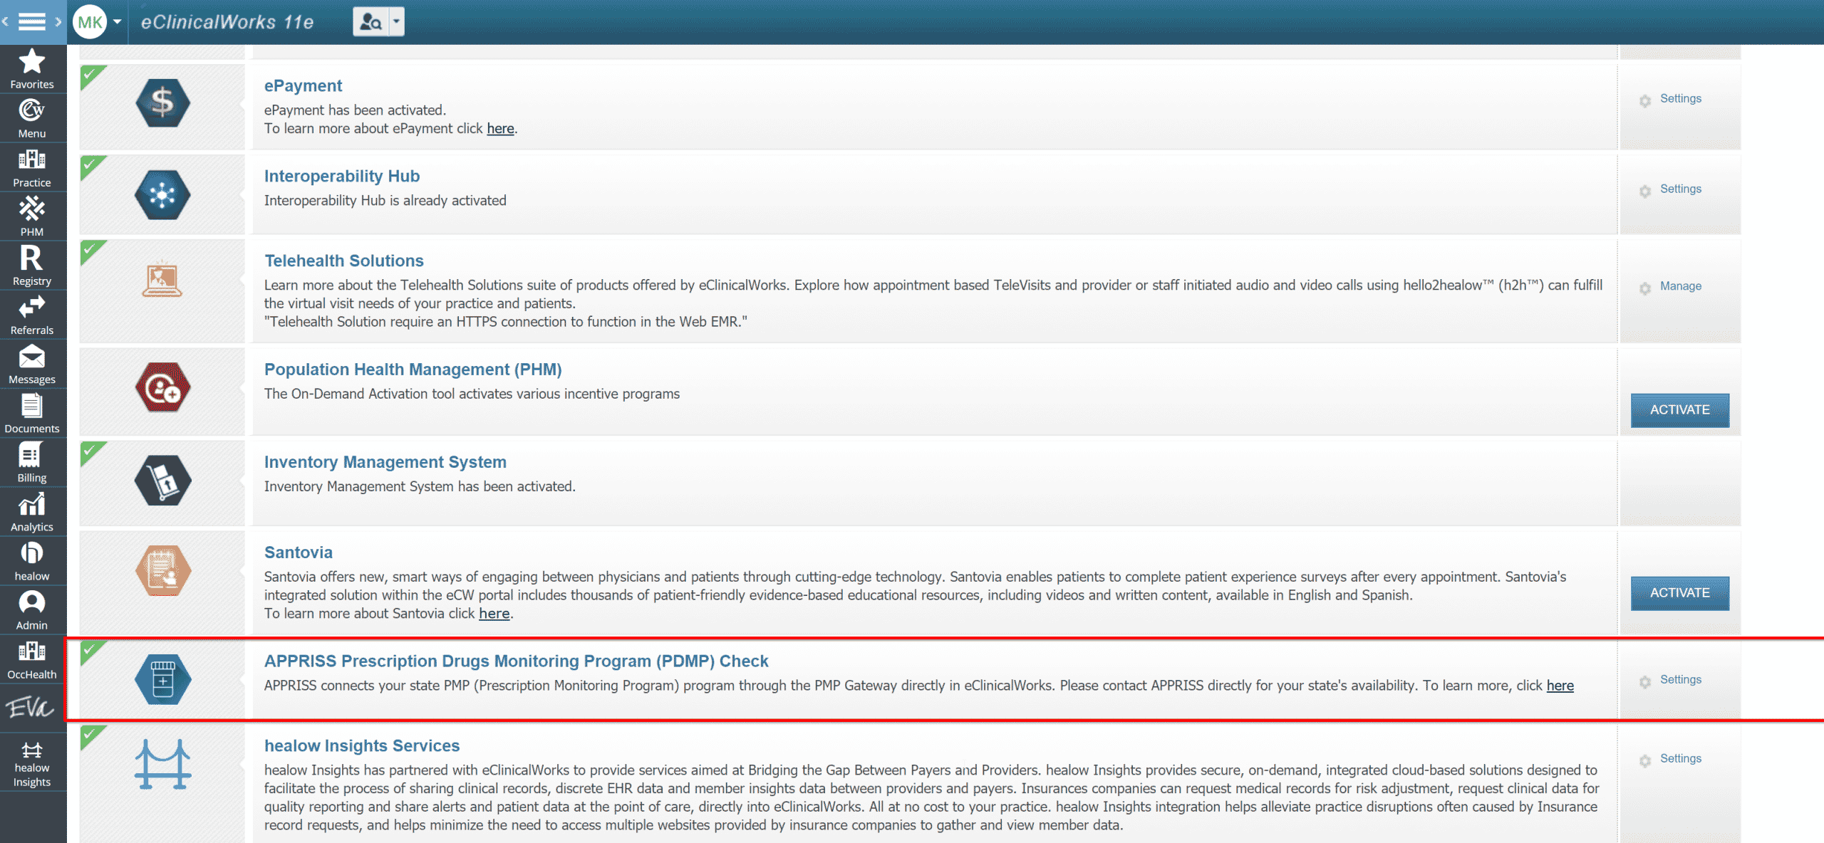Screen dimensions: 1824x843
Task: Click 'here' link for Santovia info
Action: point(494,614)
